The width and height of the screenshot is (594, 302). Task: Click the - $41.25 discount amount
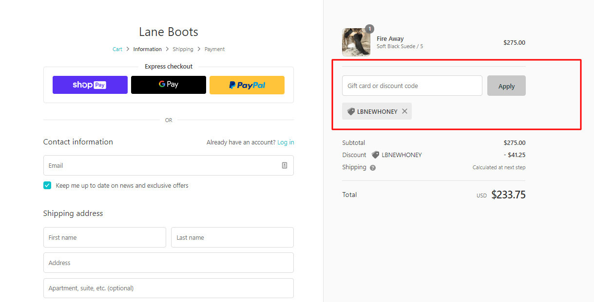click(x=515, y=155)
